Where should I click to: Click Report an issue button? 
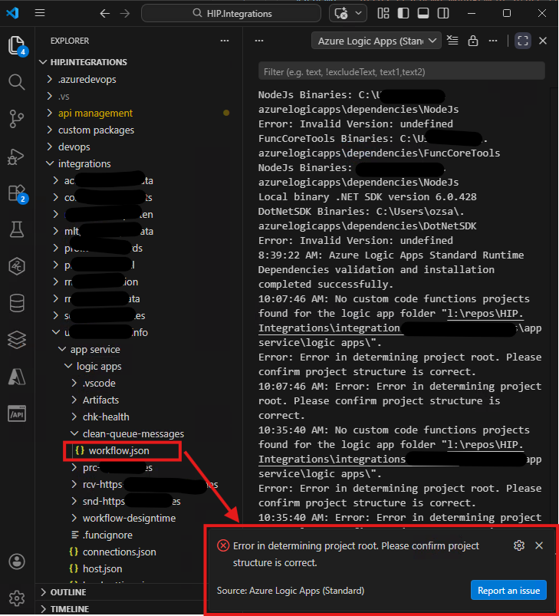[x=508, y=590]
